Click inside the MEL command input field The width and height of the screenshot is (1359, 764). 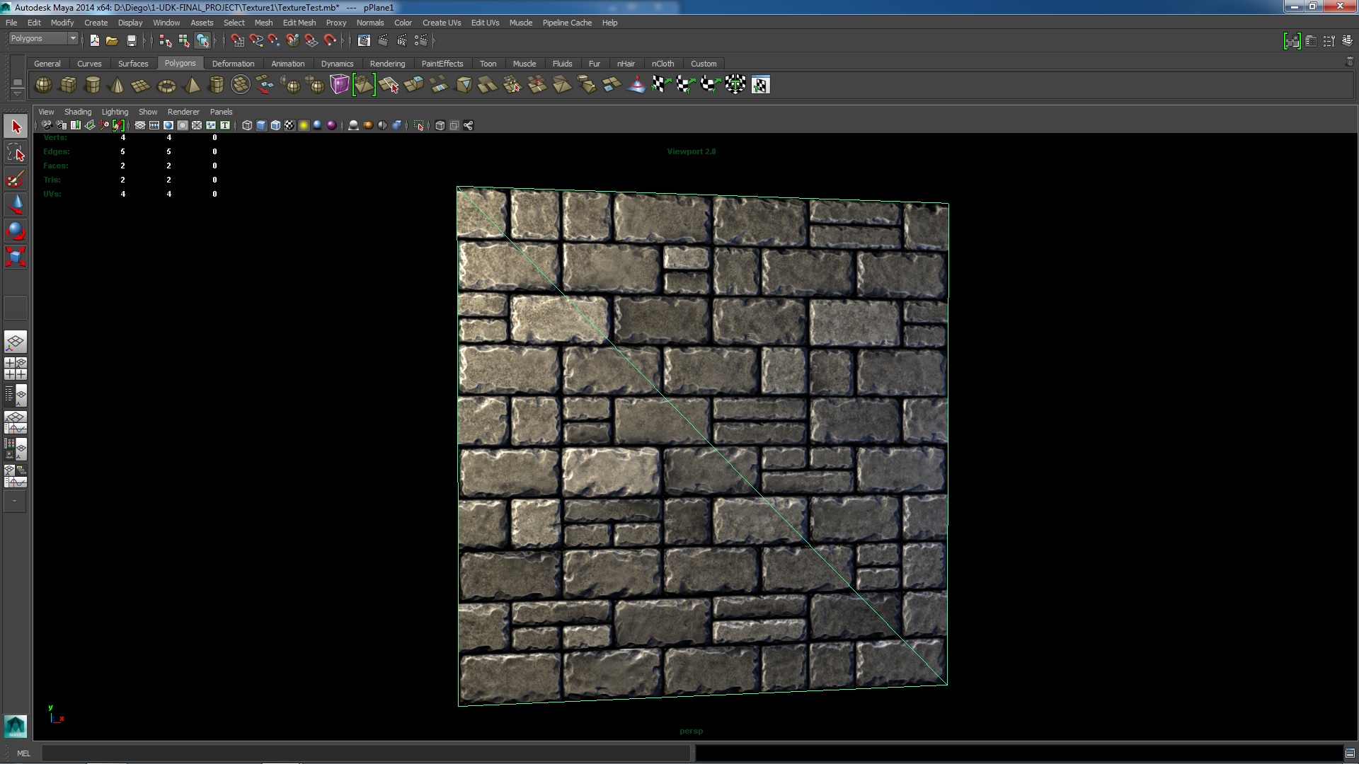pos(365,753)
